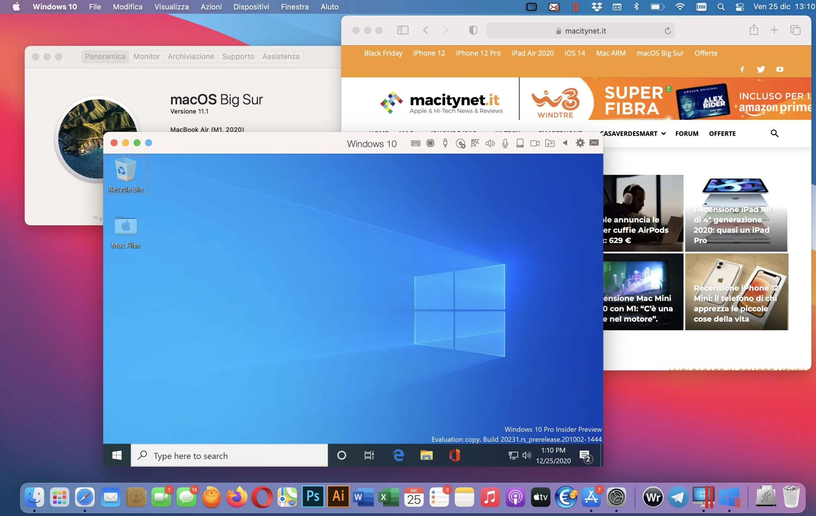The image size is (816, 516).
Task: Toggle Control Center in the macOS menu bar
Action: pos(740,6)
